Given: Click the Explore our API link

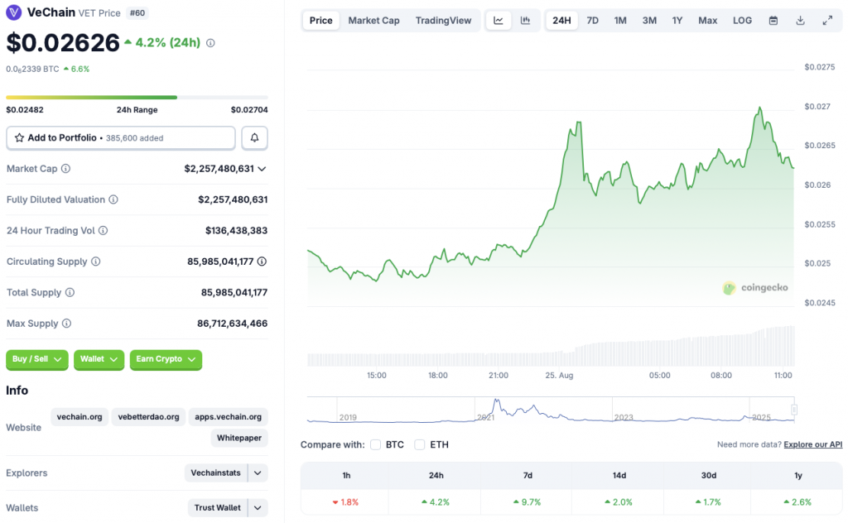Looking at the screenshot, I should point(813,444).
